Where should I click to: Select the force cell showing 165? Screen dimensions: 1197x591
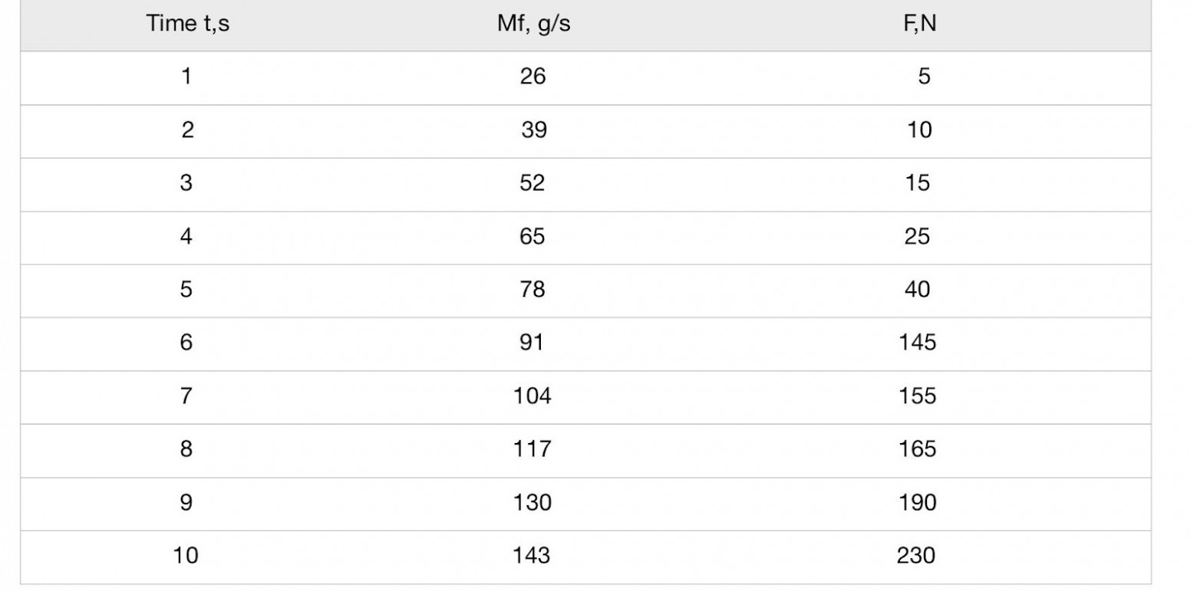pos(917,448)
